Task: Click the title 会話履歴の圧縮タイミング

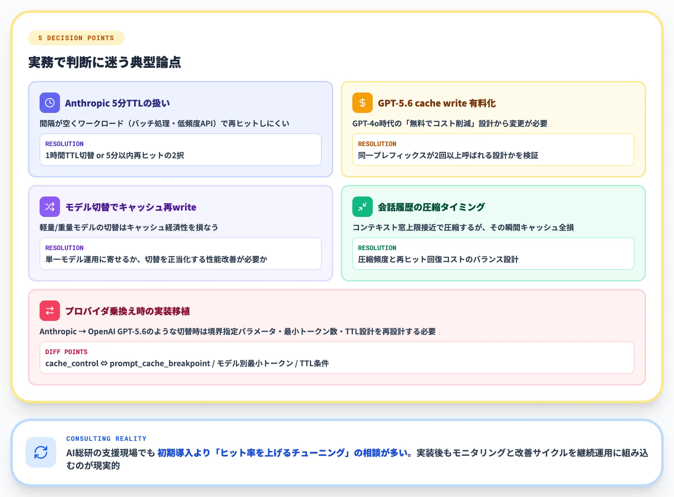Action: pyautogui.click(x=431, y=207)
